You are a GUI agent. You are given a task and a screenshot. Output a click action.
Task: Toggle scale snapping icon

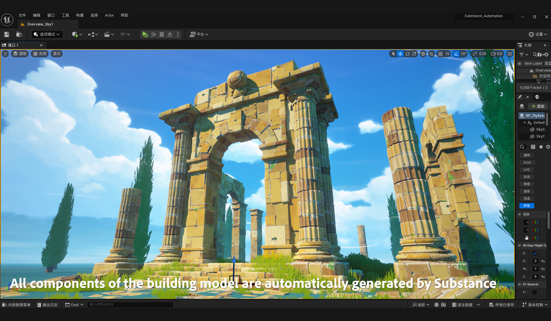pyautogui.click(x=475, y=54)
